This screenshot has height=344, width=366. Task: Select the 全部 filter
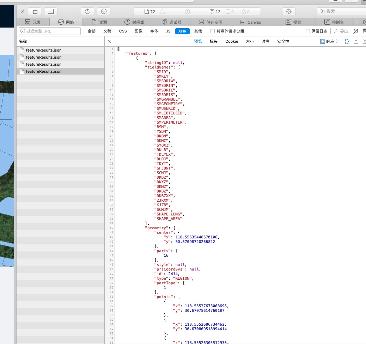(x=92, y=31)
